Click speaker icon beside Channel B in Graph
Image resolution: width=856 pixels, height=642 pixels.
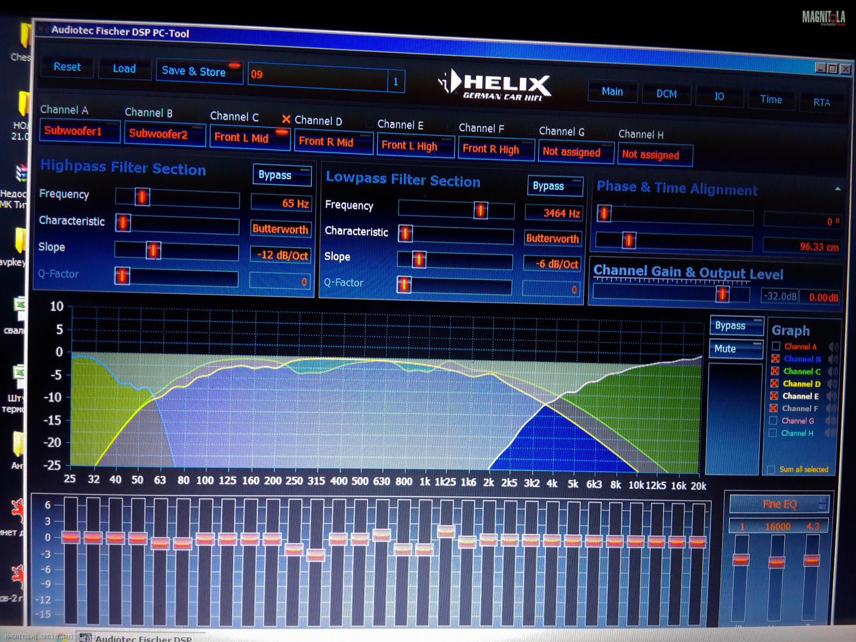coord(833,359)
